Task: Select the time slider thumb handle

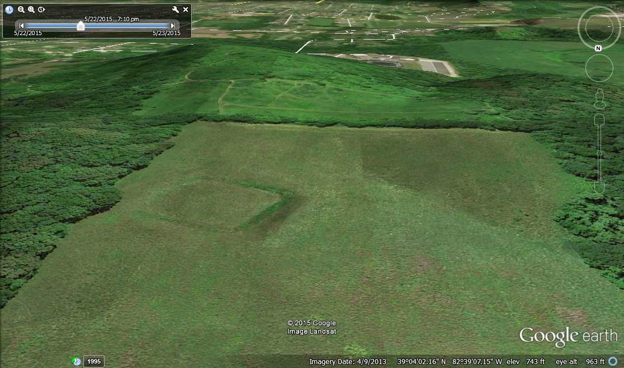Action: [x=80, y=26]
